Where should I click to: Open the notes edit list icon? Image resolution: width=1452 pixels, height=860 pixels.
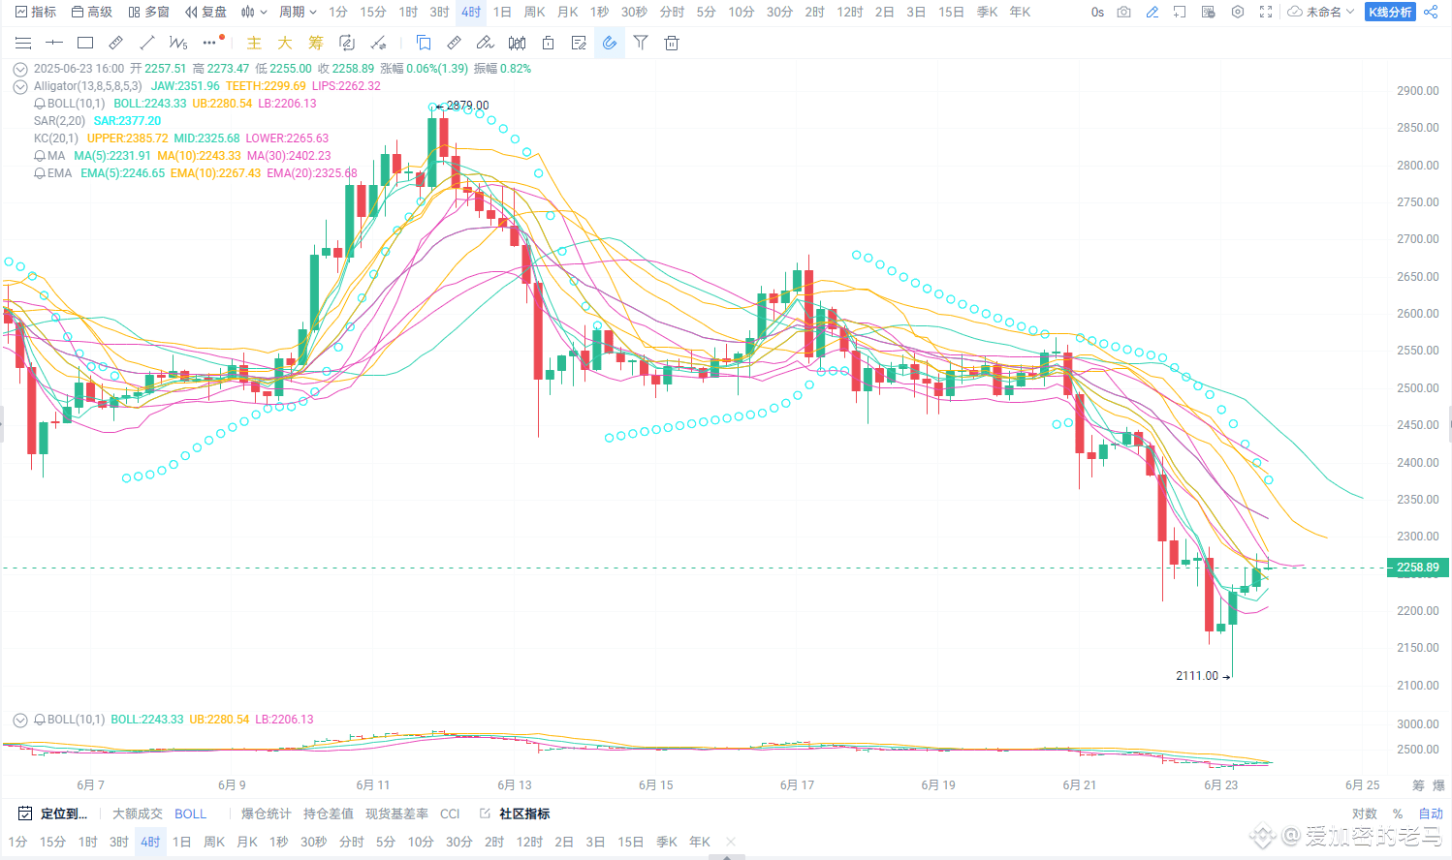click(x=579, y=43)
